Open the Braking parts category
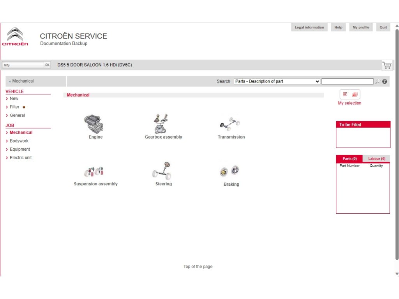This screenshot has width=399, height=299. pyautogui.click(x=230, y=171)
